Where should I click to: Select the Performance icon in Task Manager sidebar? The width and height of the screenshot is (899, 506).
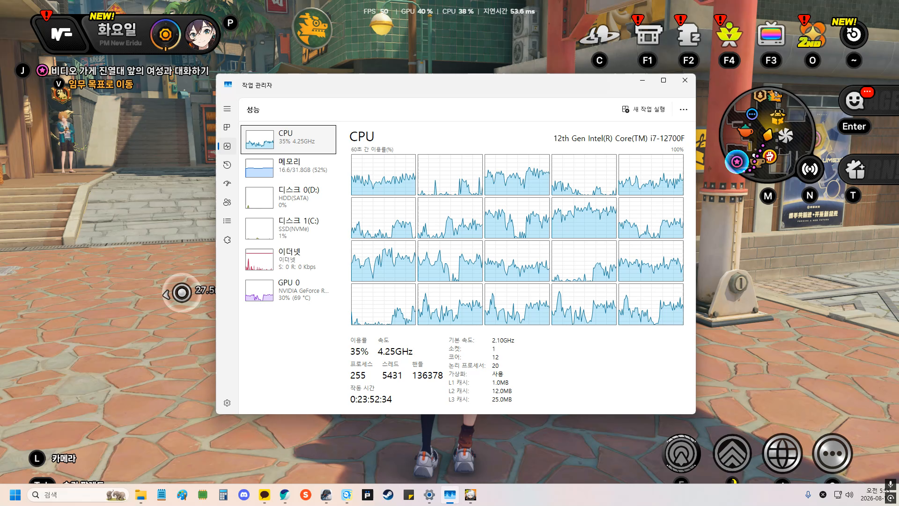(x=227, y=146)
